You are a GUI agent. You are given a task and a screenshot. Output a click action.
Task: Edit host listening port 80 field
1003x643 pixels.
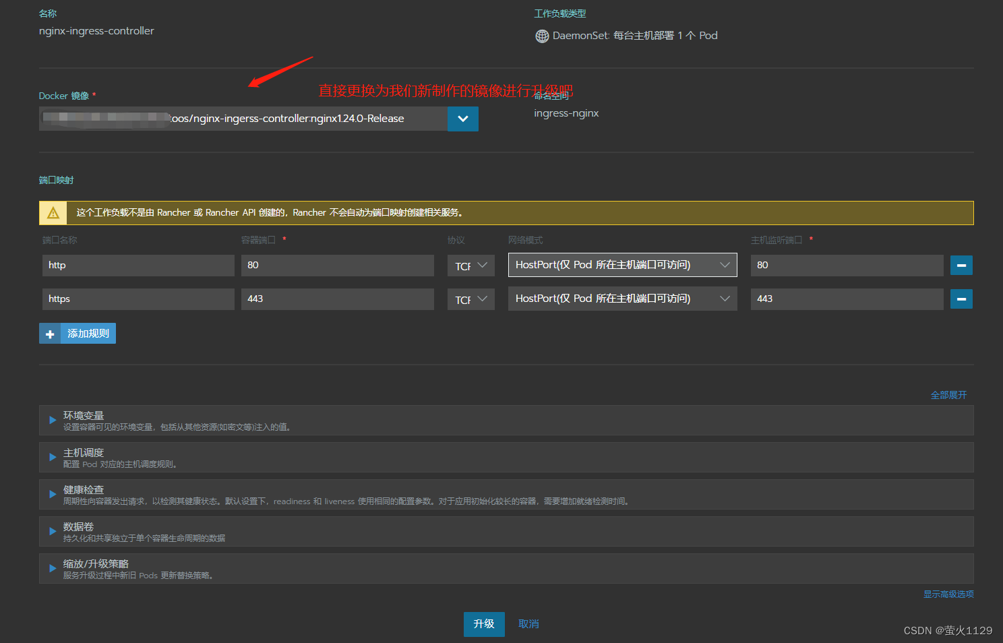847,266
